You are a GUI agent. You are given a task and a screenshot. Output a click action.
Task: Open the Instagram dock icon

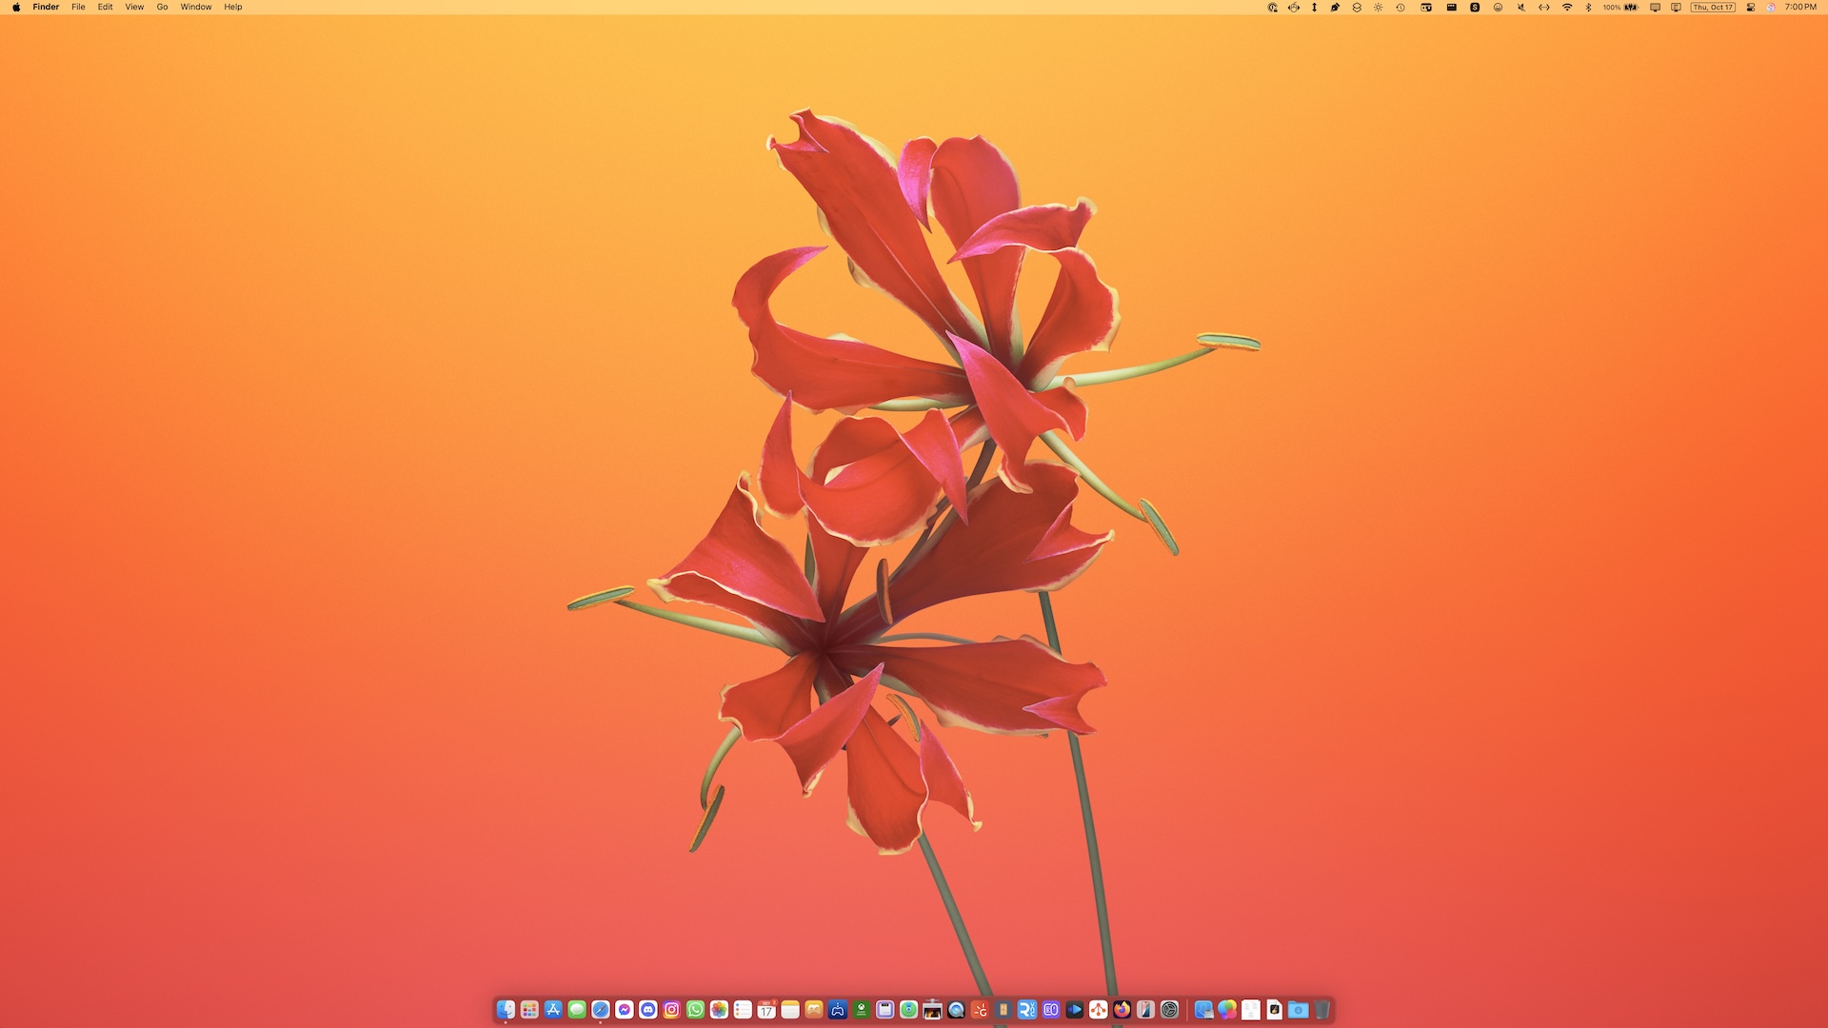pos(672,1010)
